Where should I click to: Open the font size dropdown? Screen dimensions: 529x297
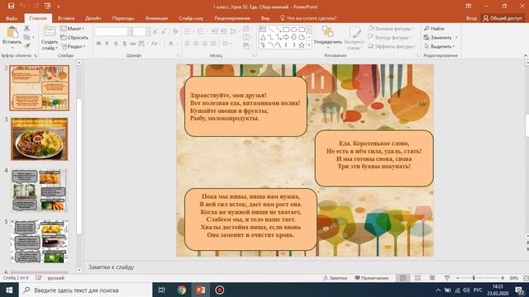pyautogui.click(x=148, y=31)
